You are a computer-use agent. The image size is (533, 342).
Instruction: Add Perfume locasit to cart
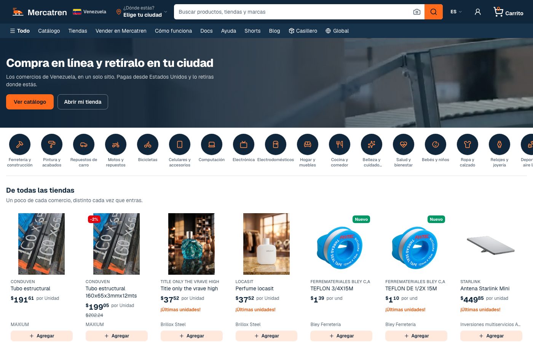pyautogui.click(x=266, y=336)
